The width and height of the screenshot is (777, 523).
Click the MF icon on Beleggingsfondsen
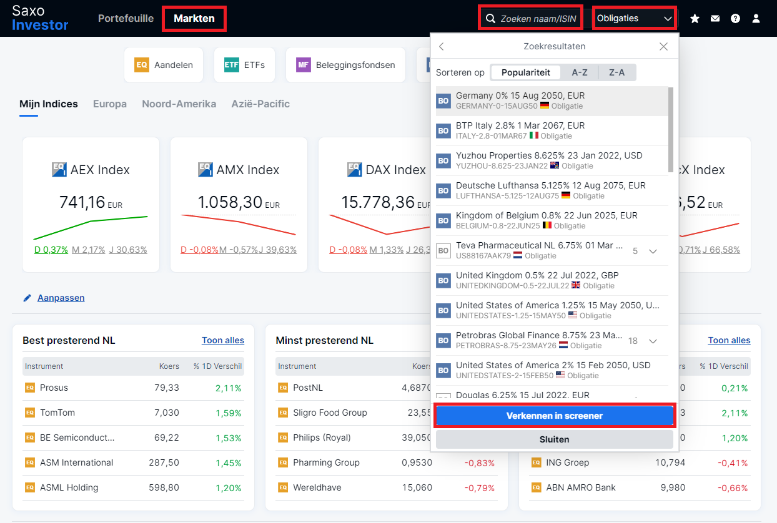click(304, 65)
